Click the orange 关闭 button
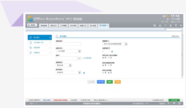Viewport: 186px width, 108px height. 118,82
